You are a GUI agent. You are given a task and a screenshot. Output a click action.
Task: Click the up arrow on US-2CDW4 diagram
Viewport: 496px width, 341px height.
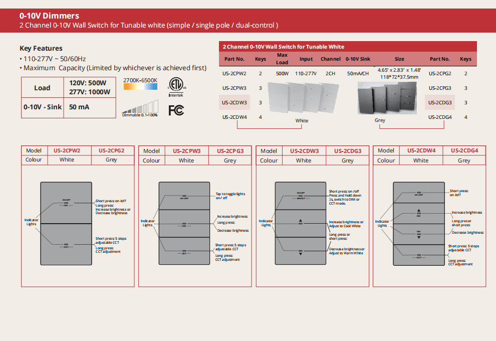coord(418,211)
